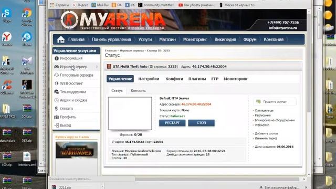Image resolution: width=336 pixels, height=189 pixels.
Task: Select the dsound.zip archive on desktop
Action: tap(7, 135)
